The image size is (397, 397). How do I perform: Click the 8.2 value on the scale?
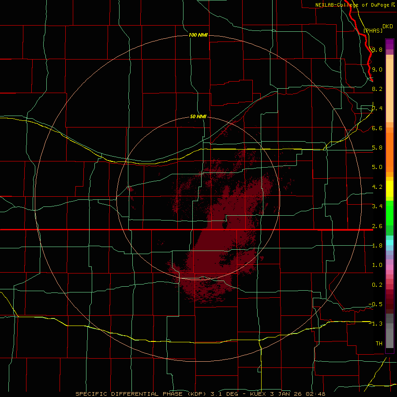377,89
